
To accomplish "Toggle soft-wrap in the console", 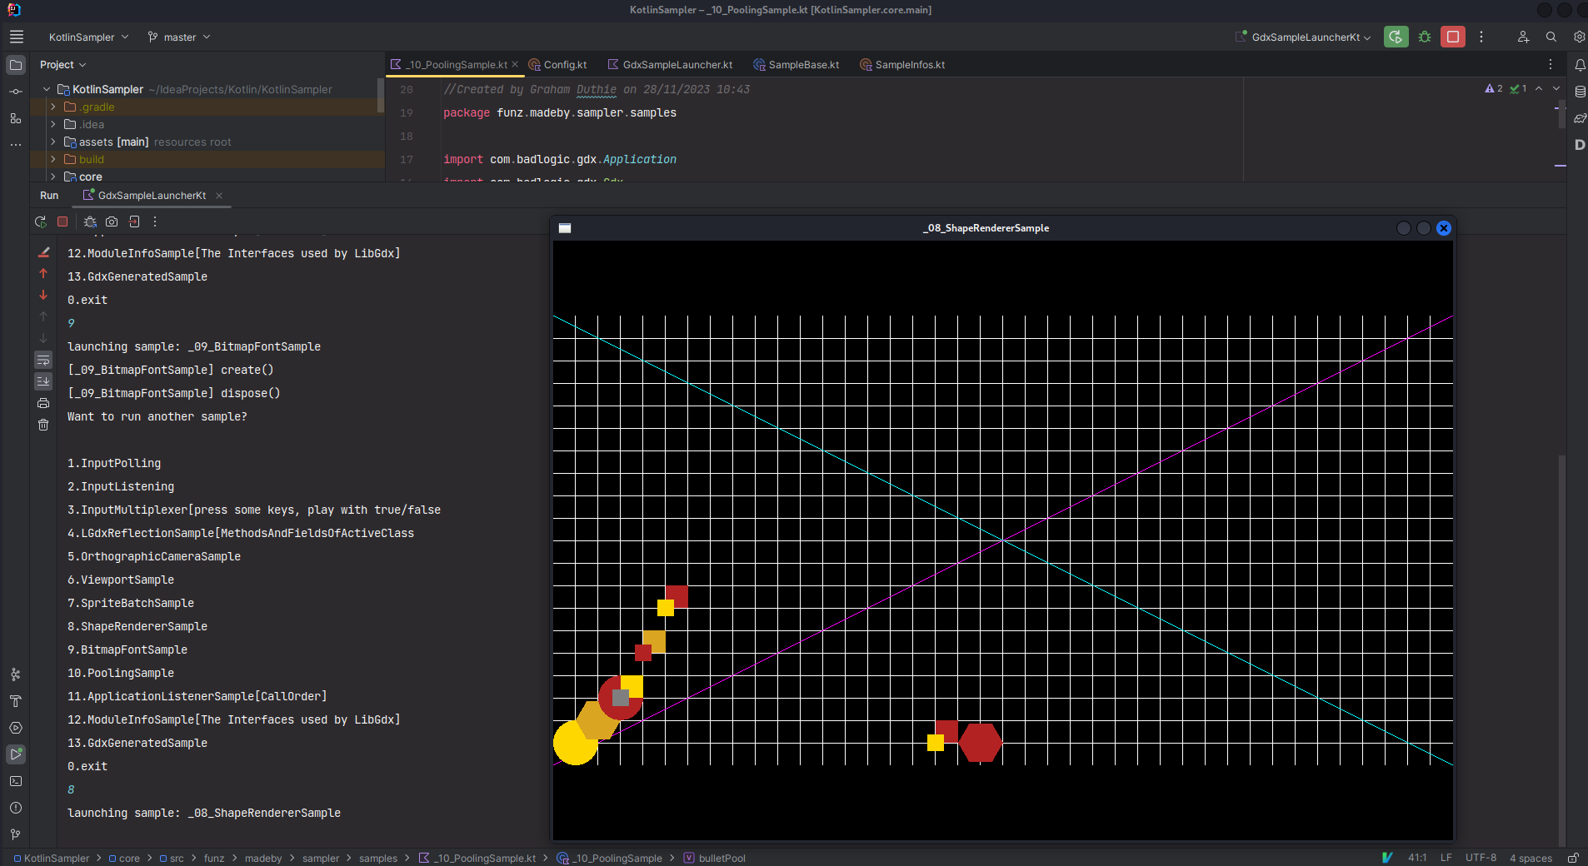I will click(x=43, y=360).
